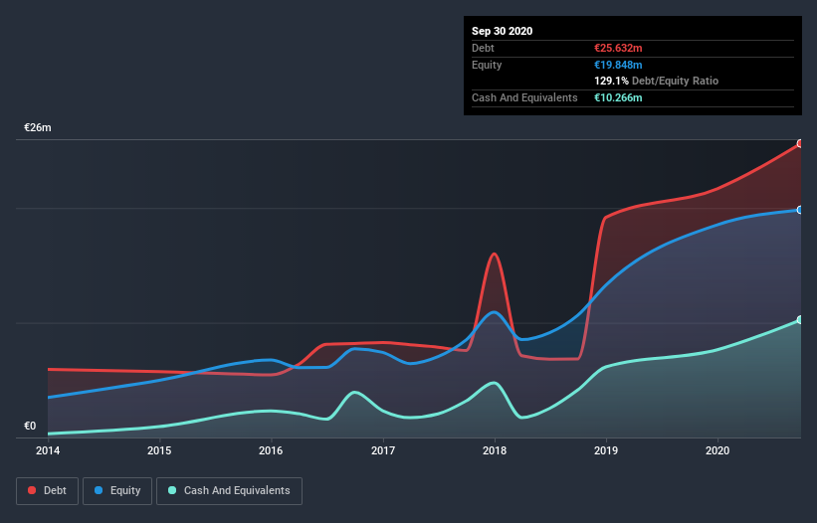Click the 2016 x-axis label
817x523 pixels.
coord(271,450)
